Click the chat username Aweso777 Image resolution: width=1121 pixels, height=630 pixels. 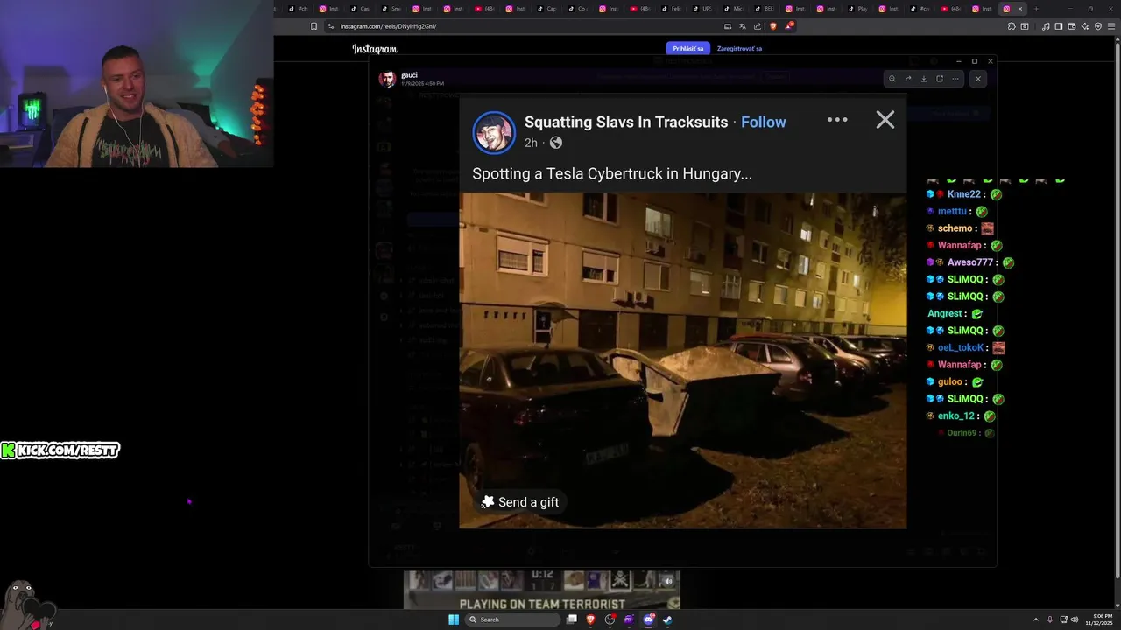[x=969, y=262]
